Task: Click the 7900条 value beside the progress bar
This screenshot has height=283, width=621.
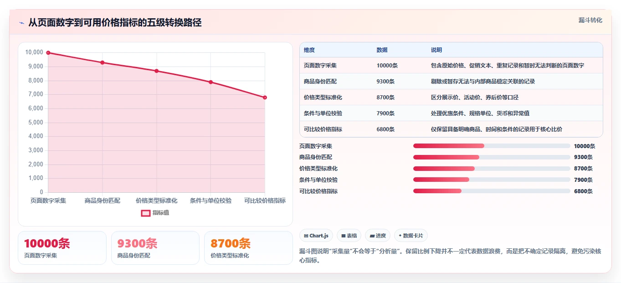Action: (583, 180)
